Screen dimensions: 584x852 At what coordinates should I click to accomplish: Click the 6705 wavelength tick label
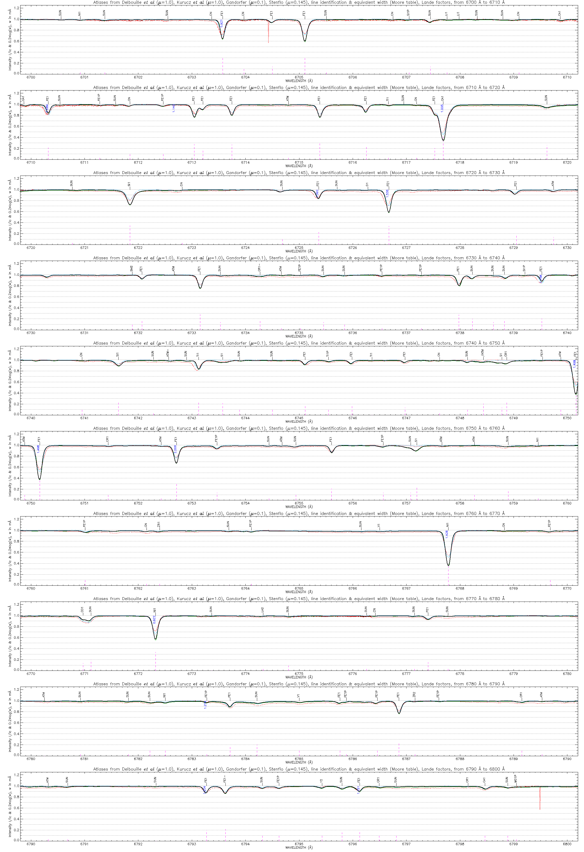click(x=299, y=77)
